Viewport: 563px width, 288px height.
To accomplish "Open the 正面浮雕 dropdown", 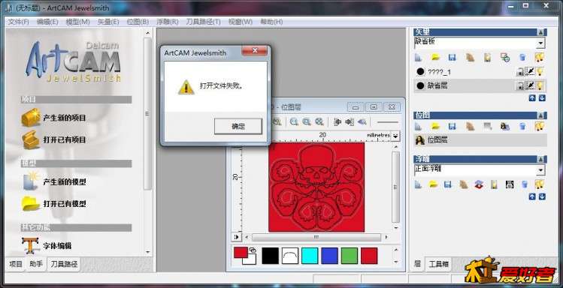I will 540,170.
